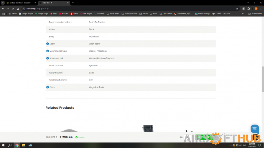Open the Chrome profile avatar
Screen dimensions: 264x148
point(256,9)
